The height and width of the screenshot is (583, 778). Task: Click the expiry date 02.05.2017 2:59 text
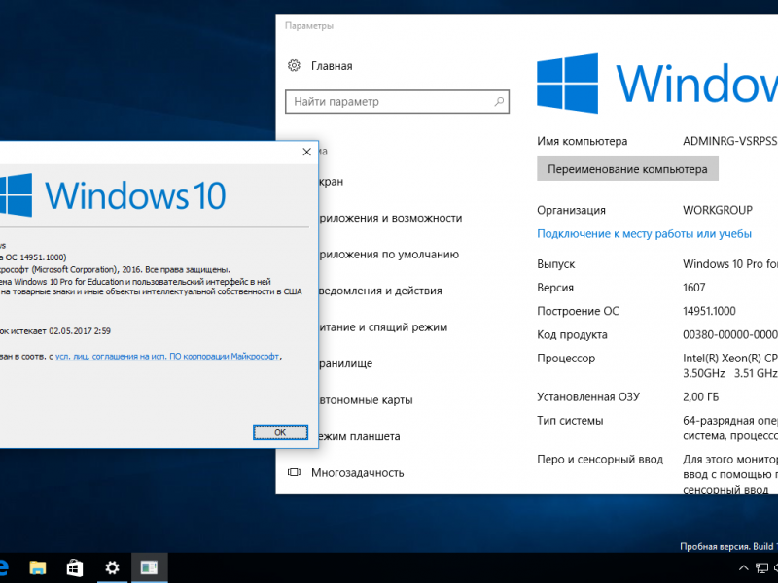80,331
